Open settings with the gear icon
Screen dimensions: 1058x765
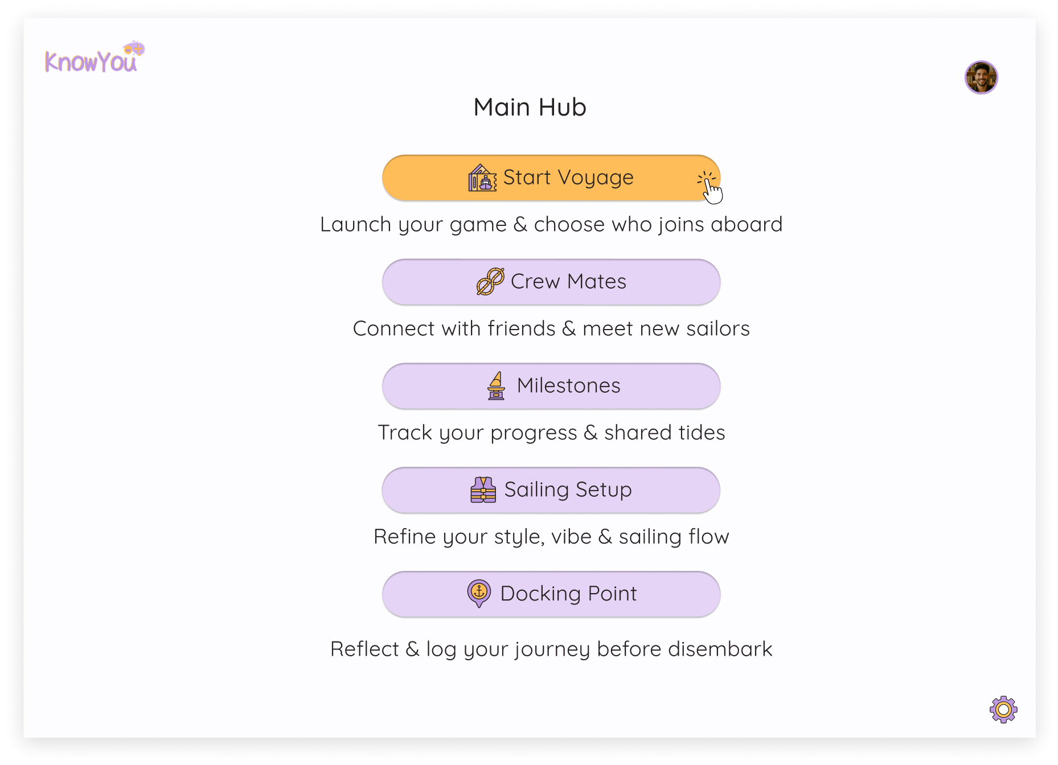click(x=1003, y=709)
